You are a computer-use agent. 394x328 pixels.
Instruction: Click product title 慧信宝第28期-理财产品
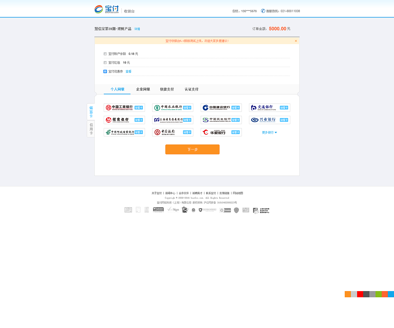click(113, 29)
